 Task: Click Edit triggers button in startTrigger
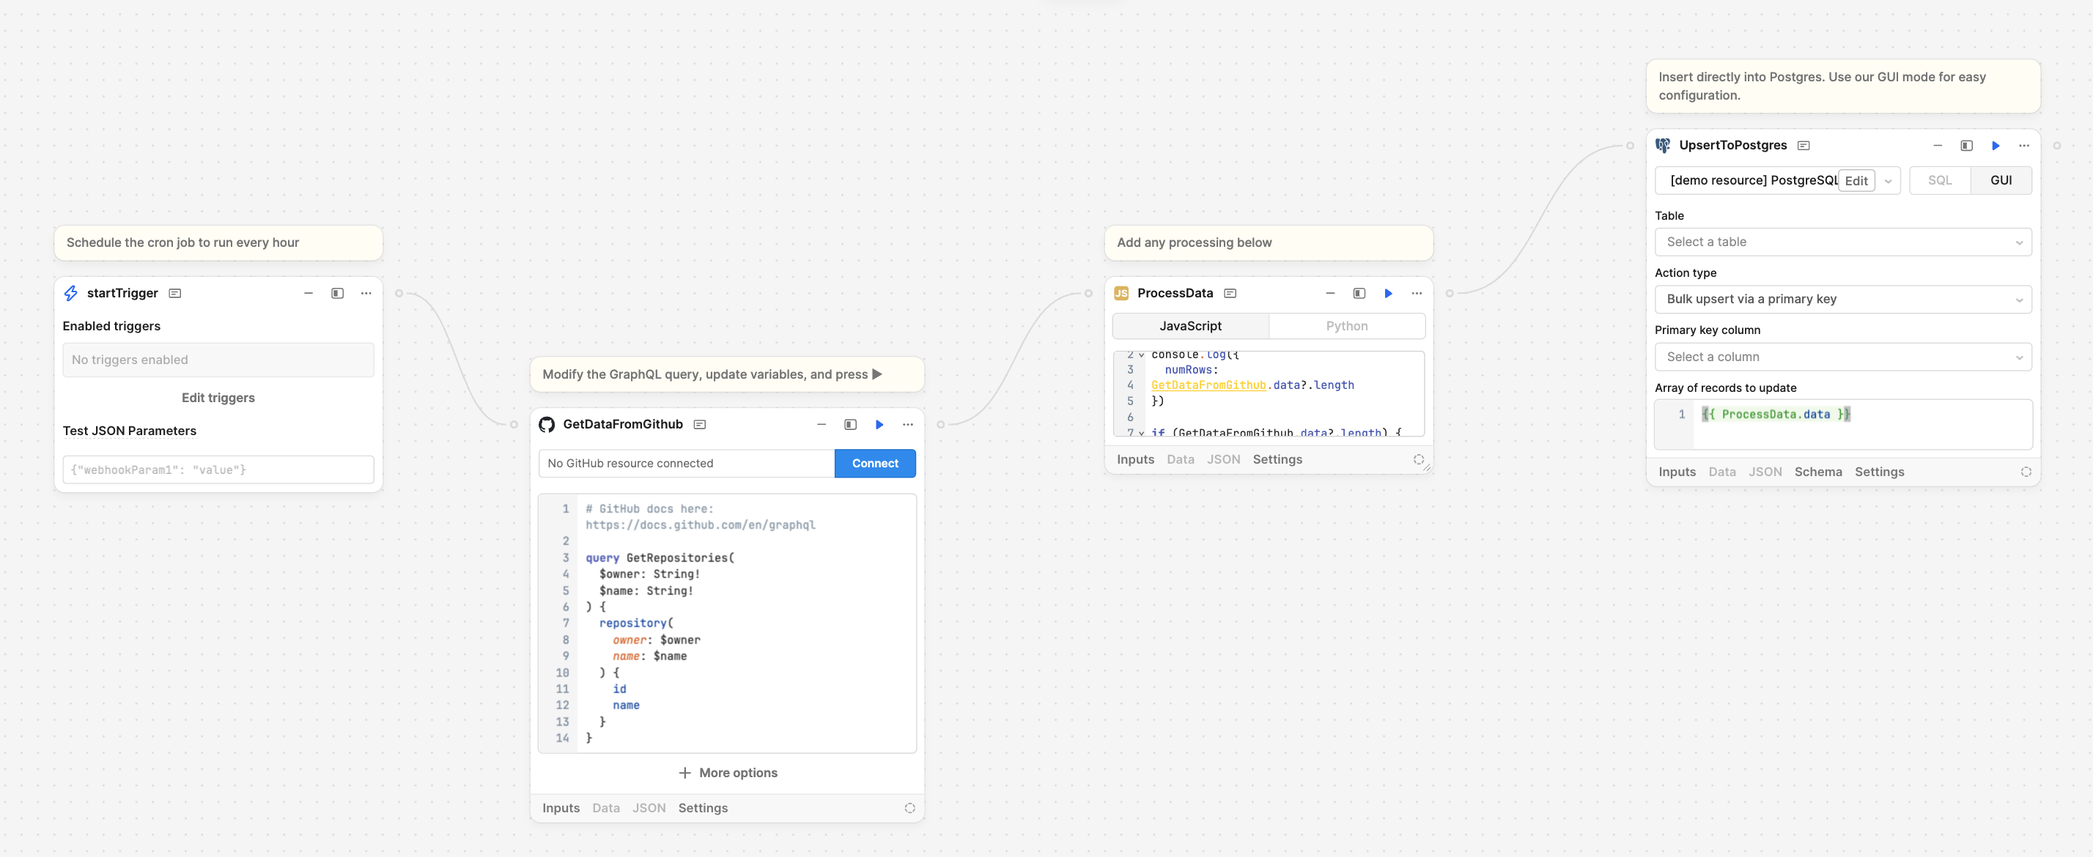coord(219,396)
